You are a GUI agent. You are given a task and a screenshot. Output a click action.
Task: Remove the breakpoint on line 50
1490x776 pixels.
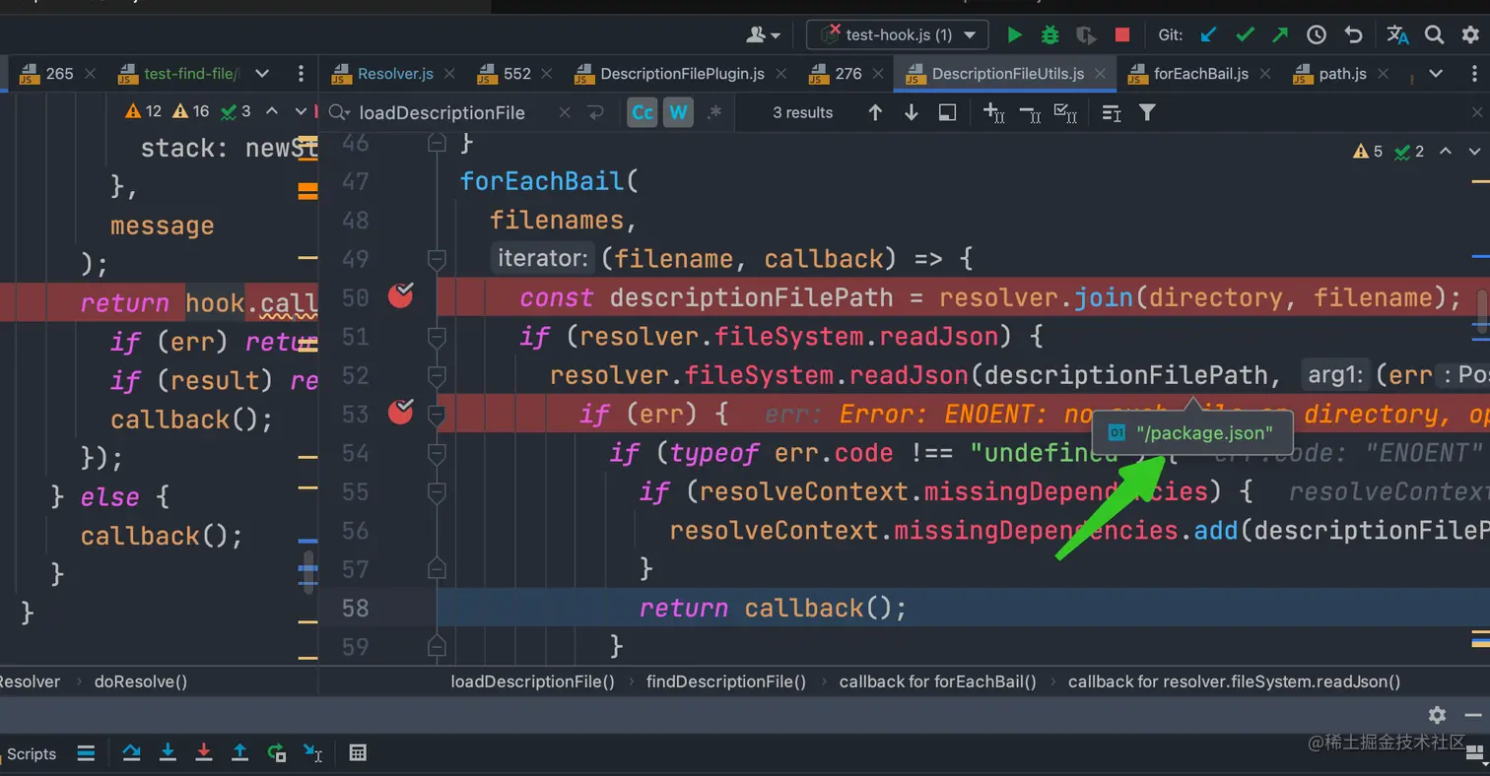point(400,296)
